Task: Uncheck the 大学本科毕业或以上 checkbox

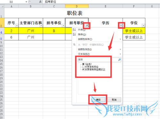Action: pyautogui.click(x=83, y=69)
